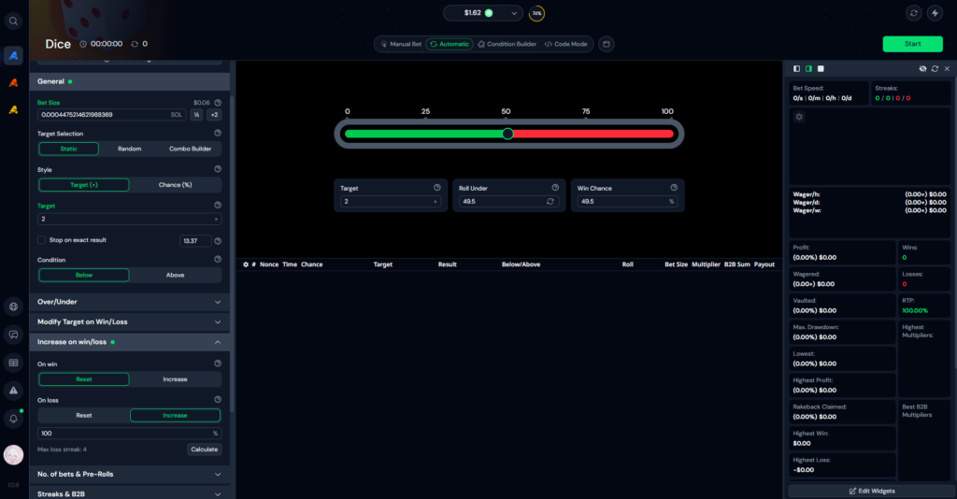Click the lightning bolt icon top right

coord(935,13)
